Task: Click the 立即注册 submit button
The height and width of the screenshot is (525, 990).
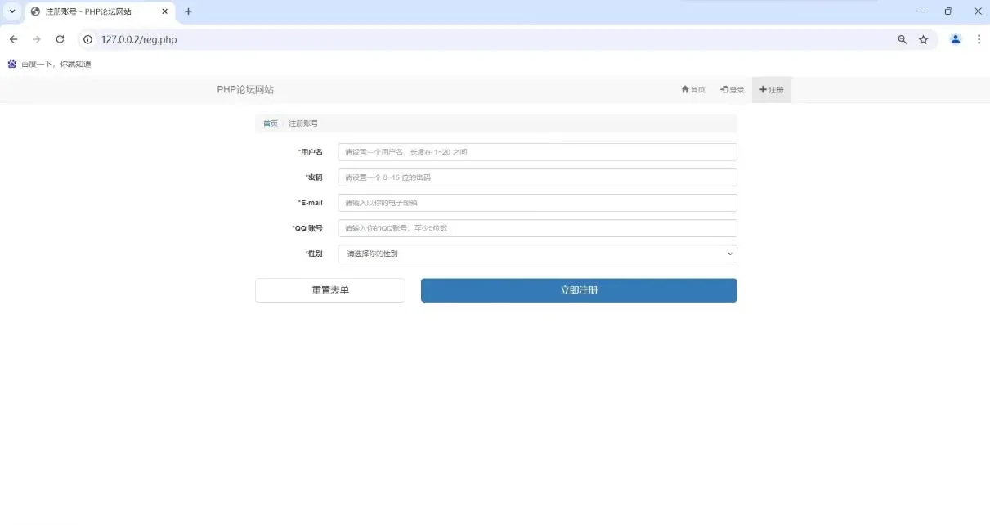Action: (578, 289)
